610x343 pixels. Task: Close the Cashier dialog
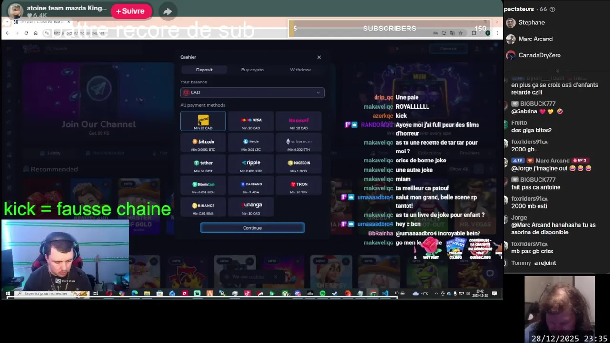pos(319,57)
